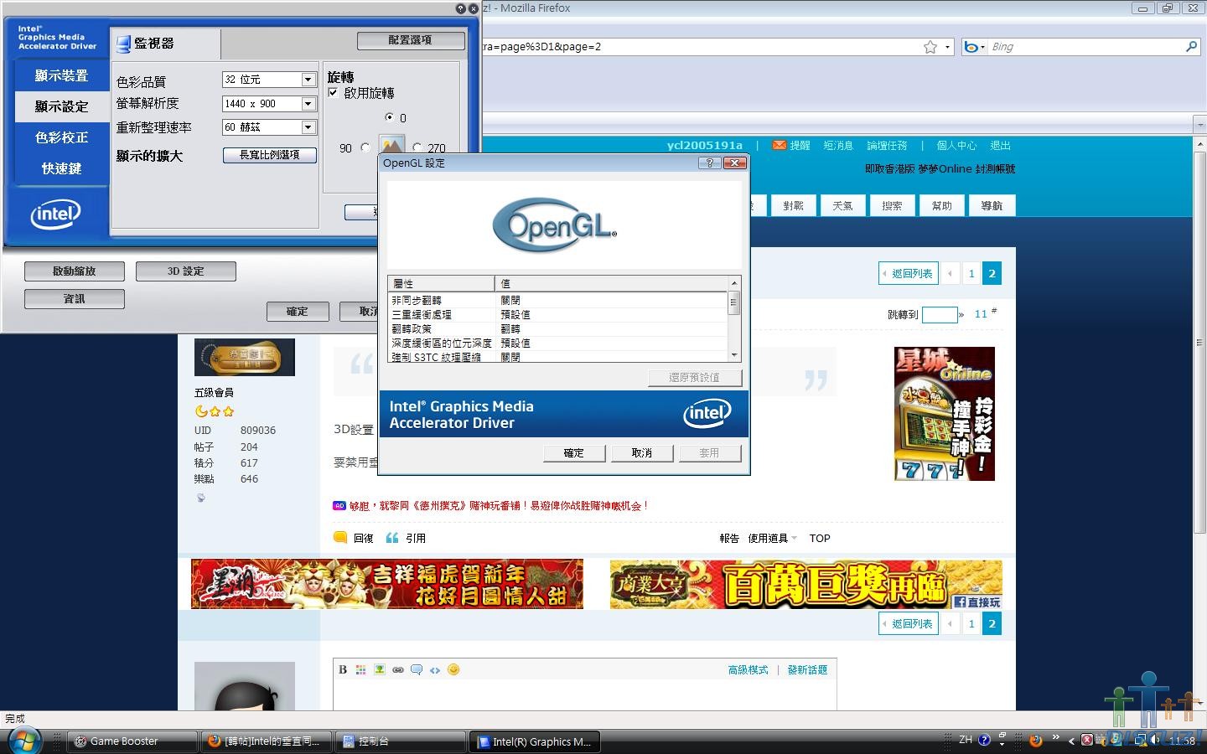Switch to the 快速鍵 side tab
Screen dimensions: 1207x754
[61, 168]
